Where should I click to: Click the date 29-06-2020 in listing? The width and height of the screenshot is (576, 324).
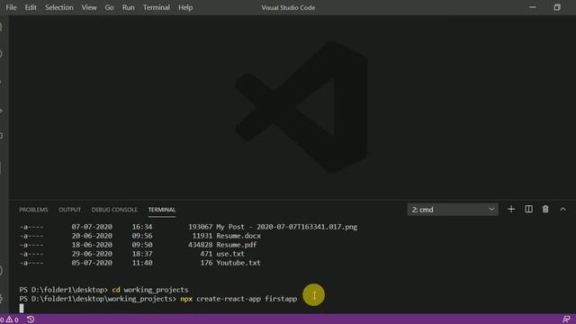pyautogui.click(x=92, y=254)
